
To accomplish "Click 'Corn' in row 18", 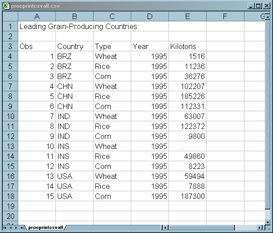I will tap(112, 196).
